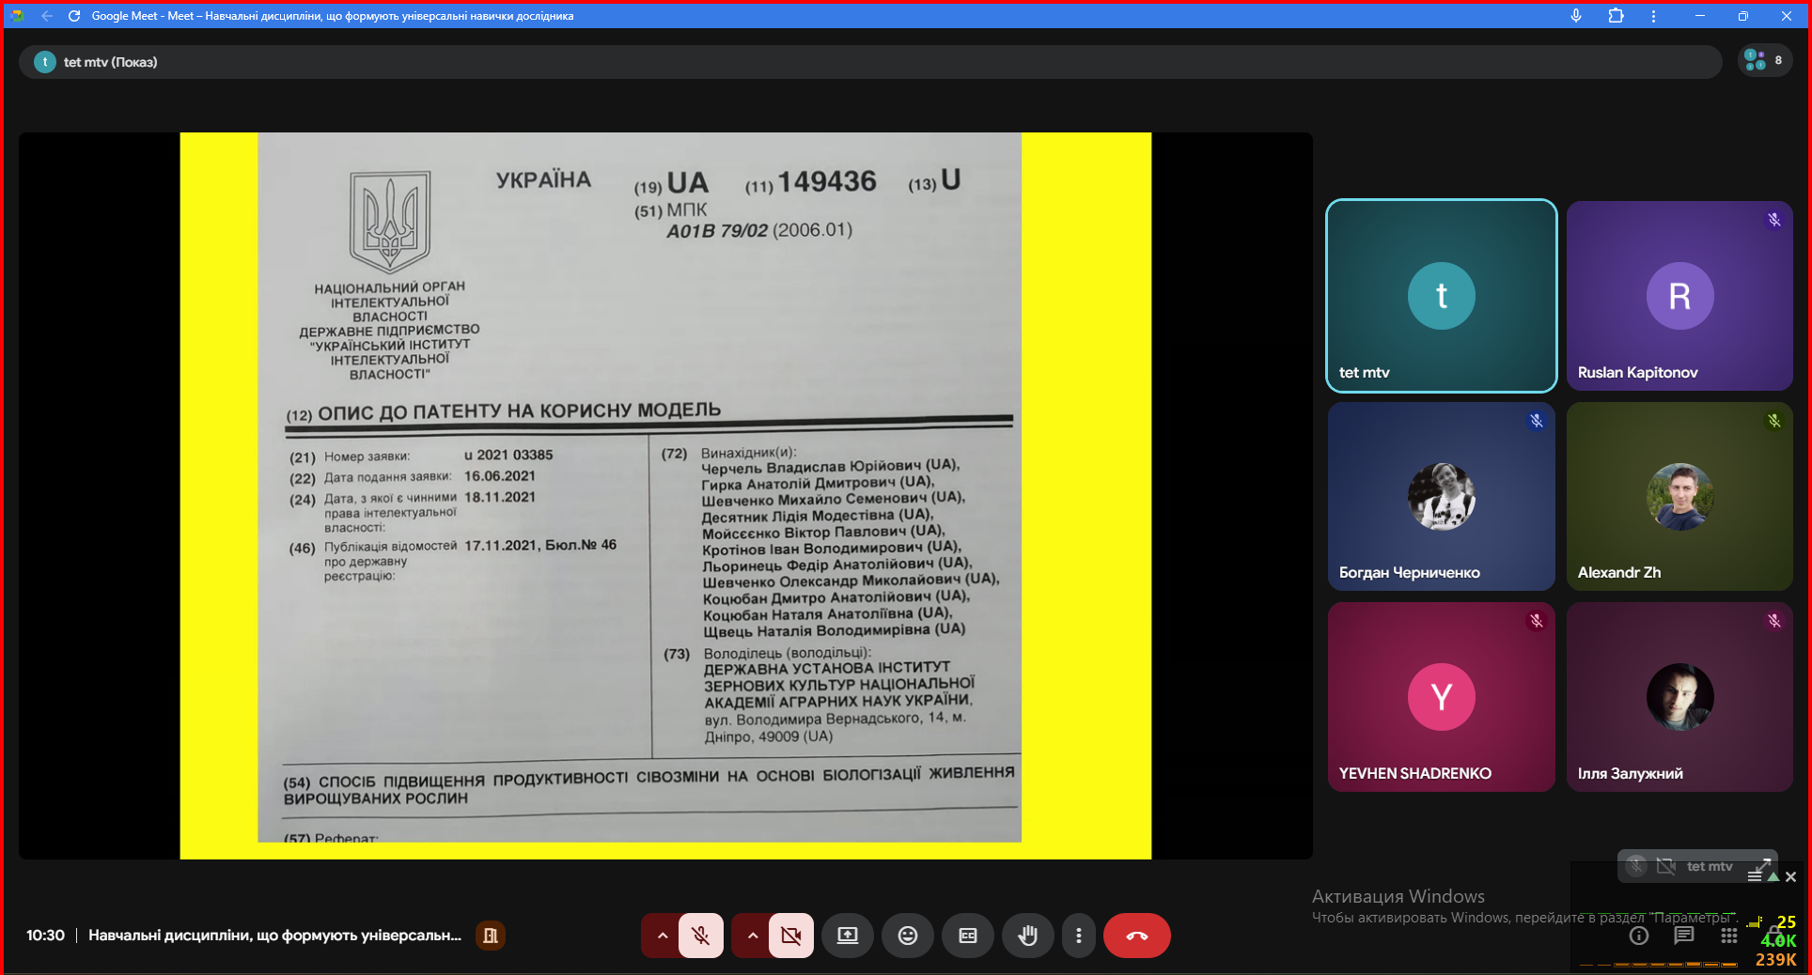Show the participants list showing 8 people
Viewport: 1812px width, 975px height.
coord(1765,61)
